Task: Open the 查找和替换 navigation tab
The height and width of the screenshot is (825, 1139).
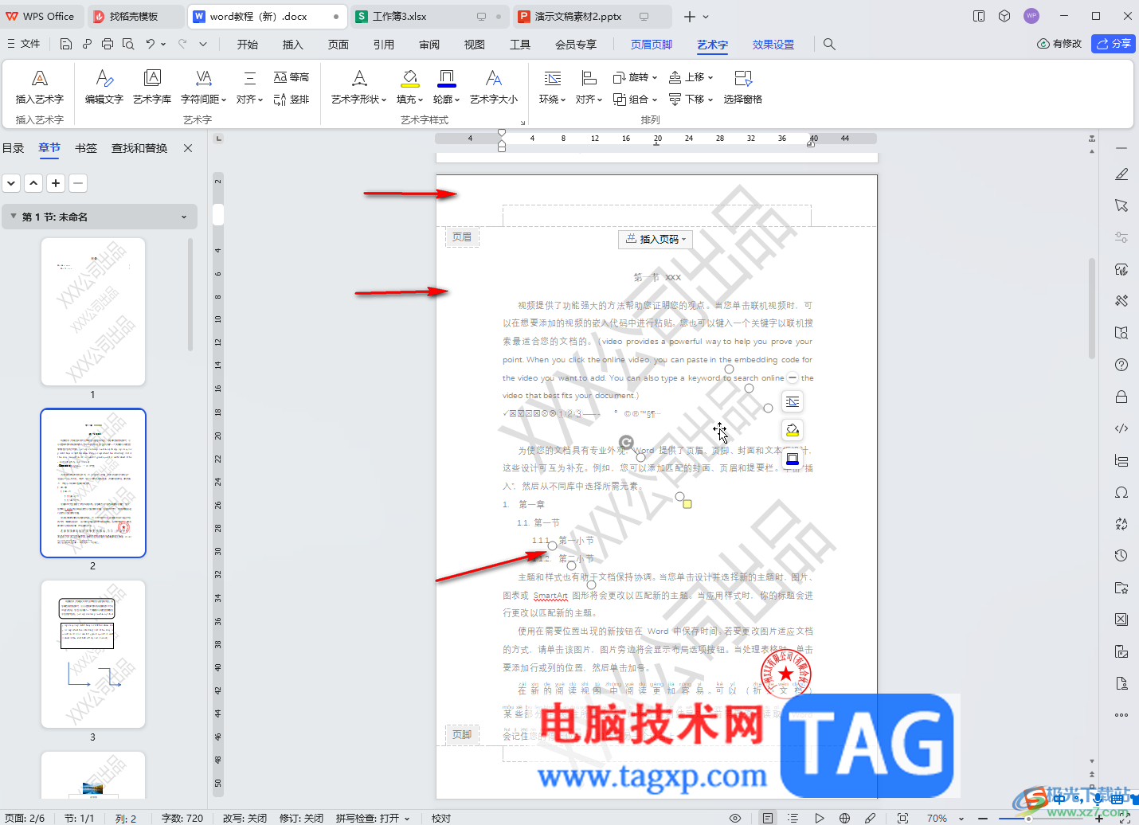Action: (139, 148)
